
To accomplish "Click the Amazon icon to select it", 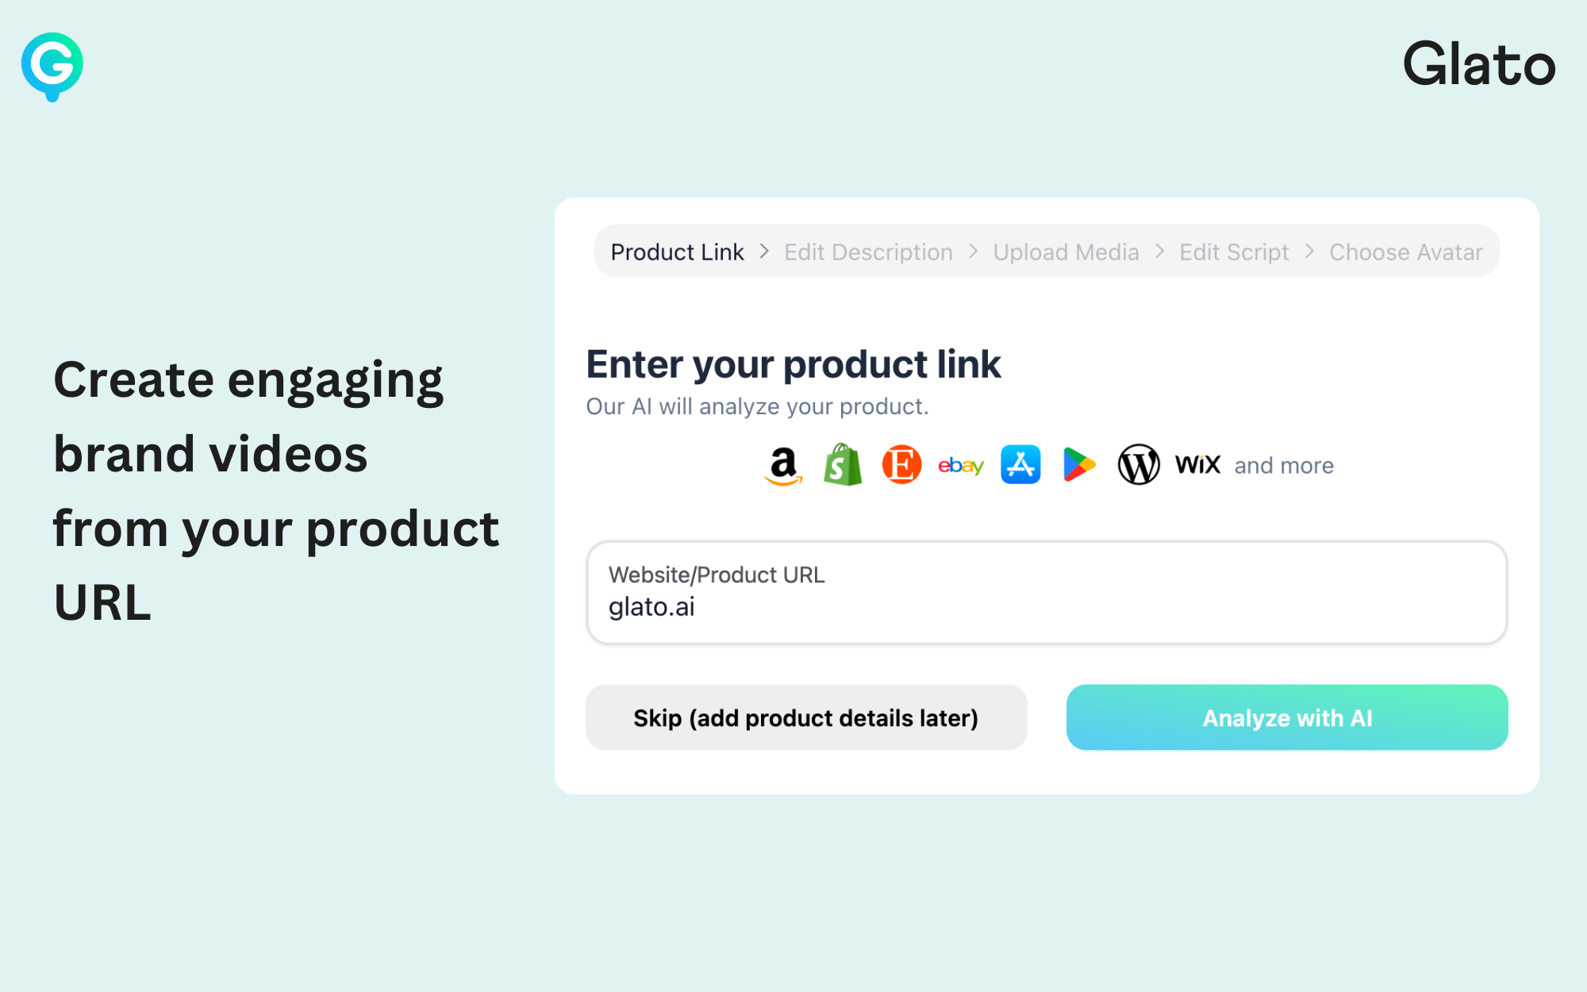I will tap(782, 465).
